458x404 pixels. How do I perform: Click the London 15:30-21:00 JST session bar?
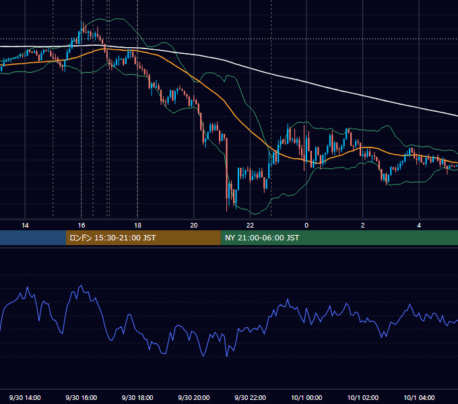[x=143, y=238]
